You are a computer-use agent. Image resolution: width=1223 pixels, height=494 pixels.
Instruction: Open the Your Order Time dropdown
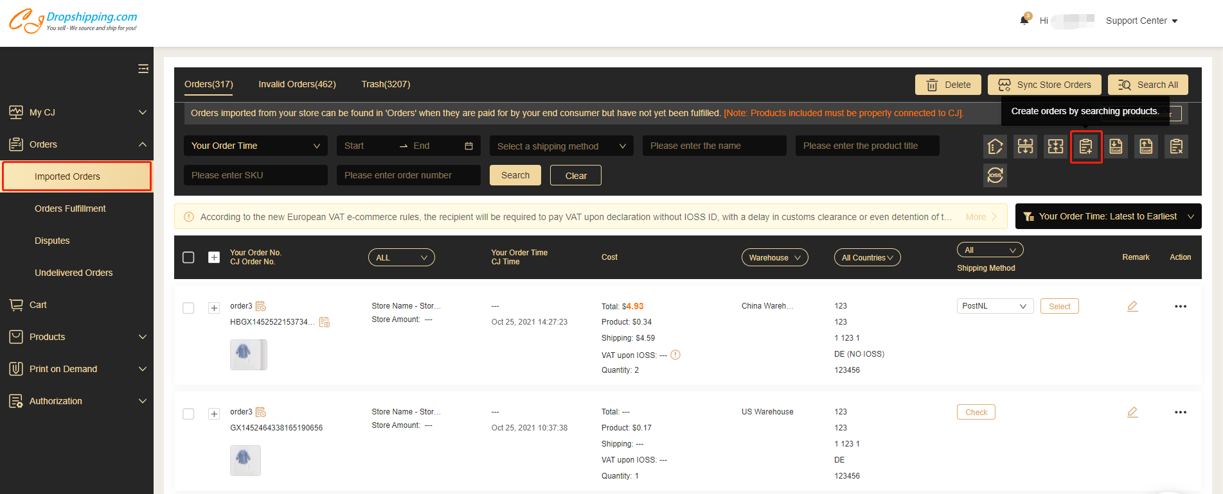pos(255,146)
